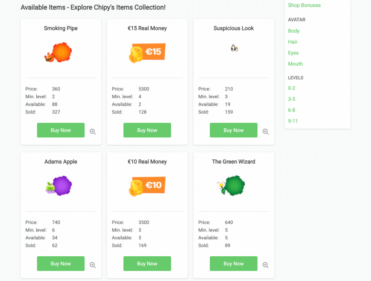Go to the Mouth avatar category
The width and height of the screenshot is (371, 281).
click(x=295, y=64)
